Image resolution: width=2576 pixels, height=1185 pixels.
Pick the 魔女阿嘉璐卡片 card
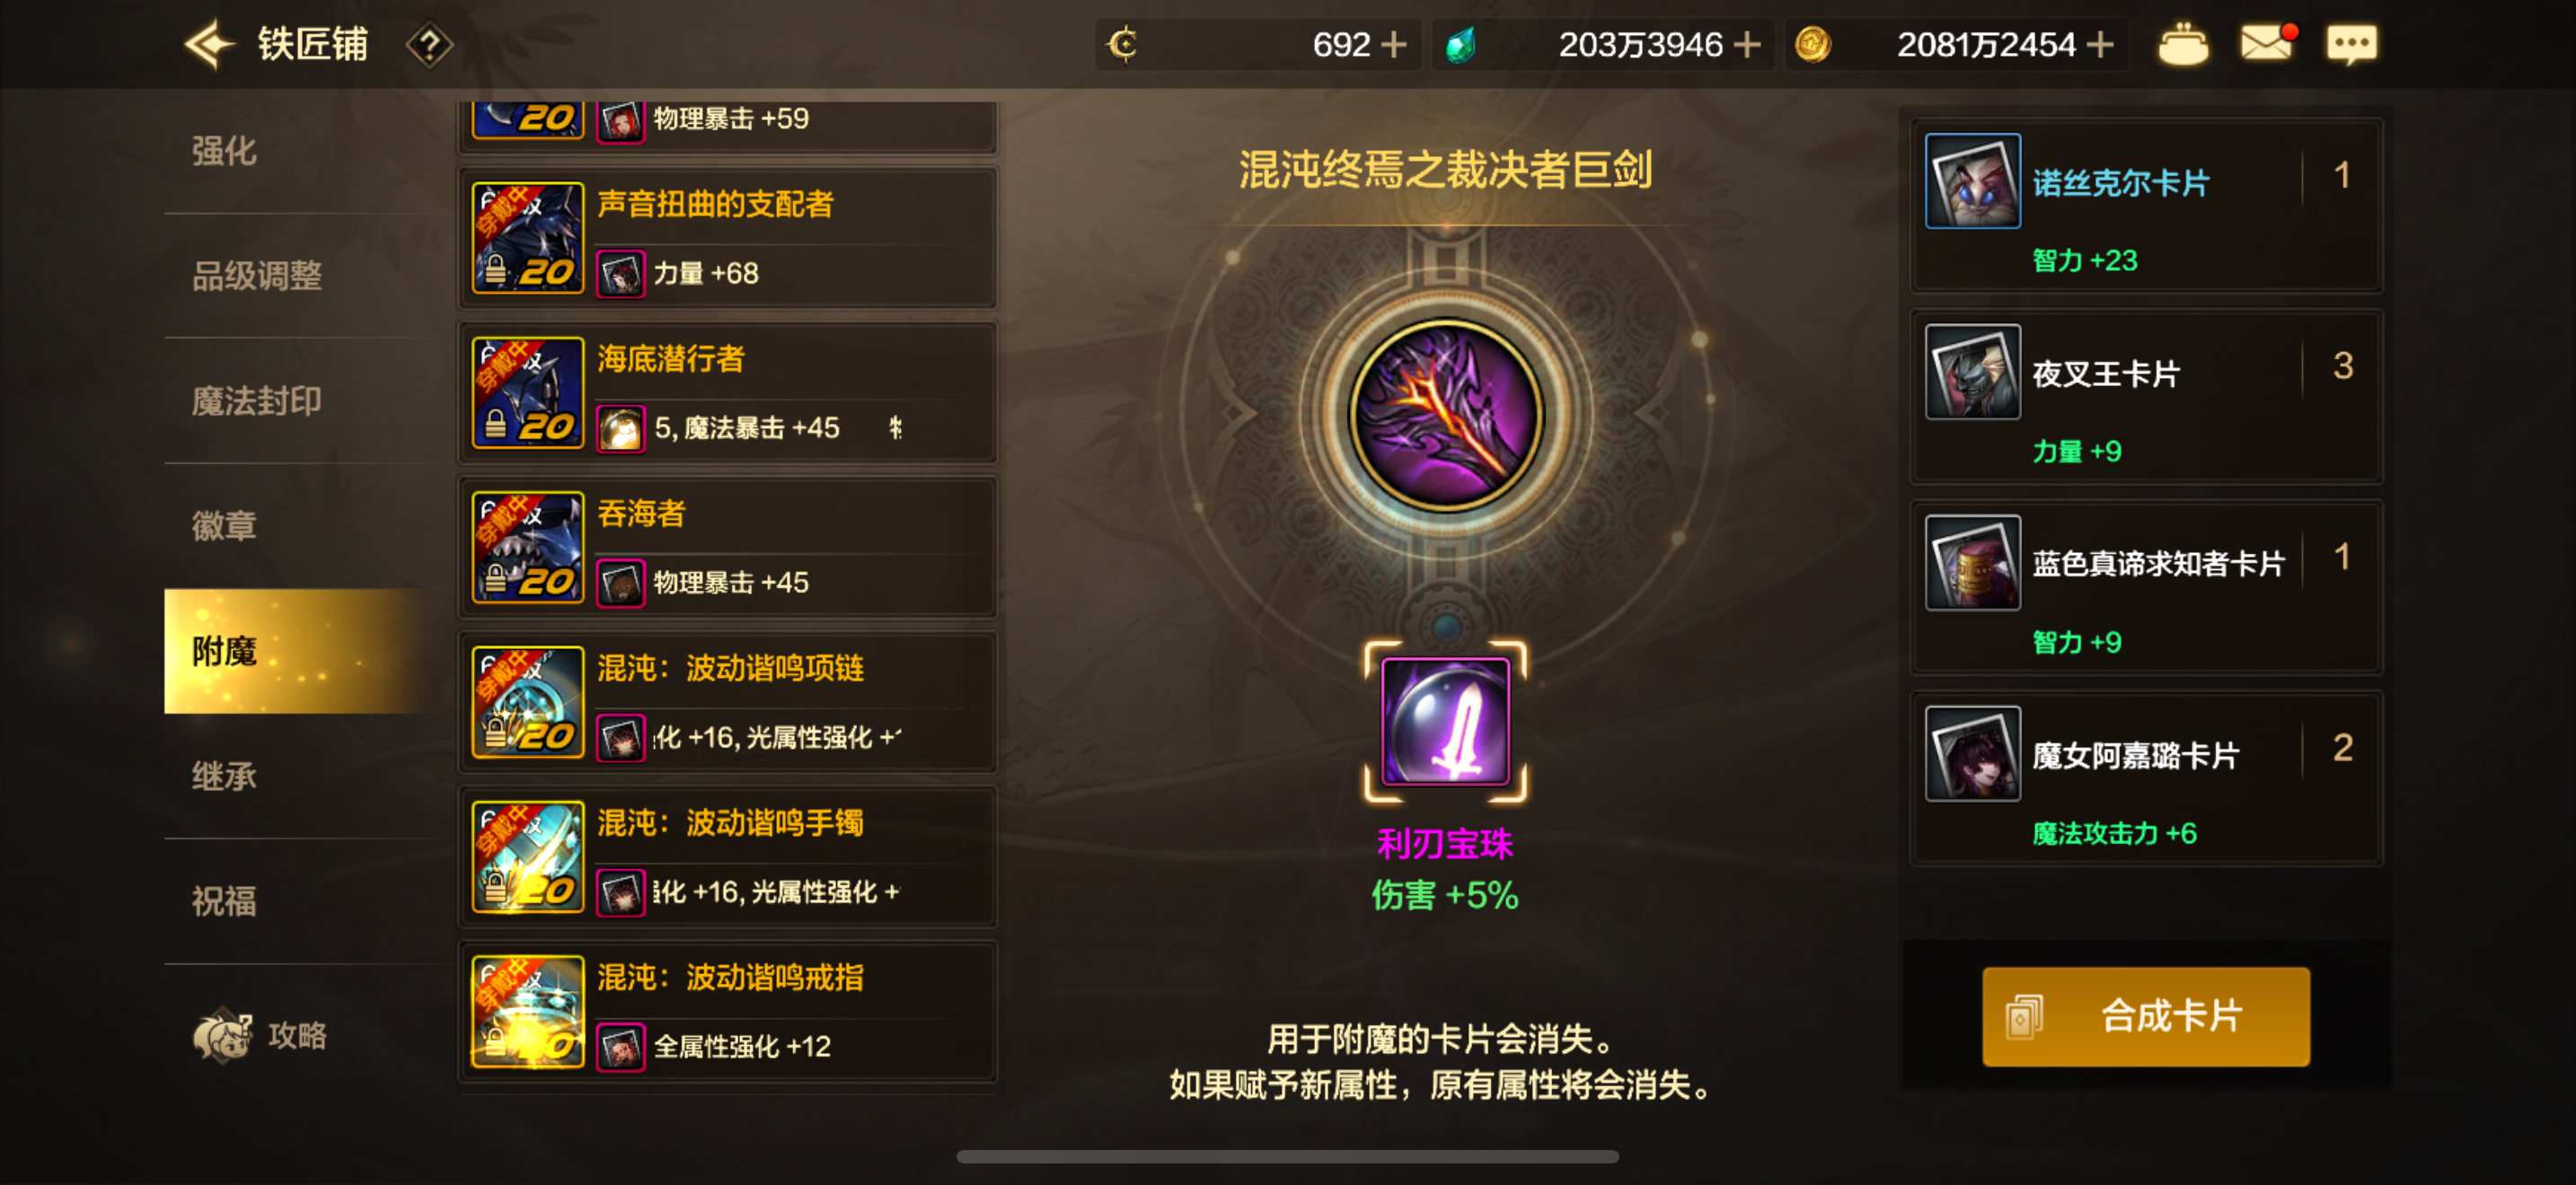click(x=2146, y=779)
